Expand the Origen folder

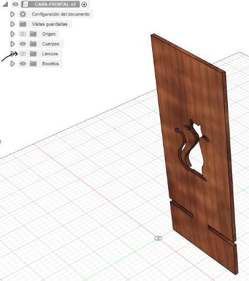tap(12, 34)
